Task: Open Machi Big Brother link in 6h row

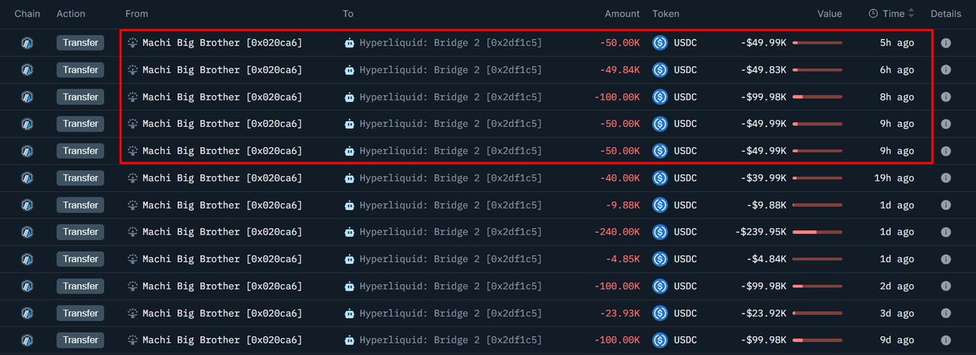Action: pyautogui.click(x=222, y=70)
